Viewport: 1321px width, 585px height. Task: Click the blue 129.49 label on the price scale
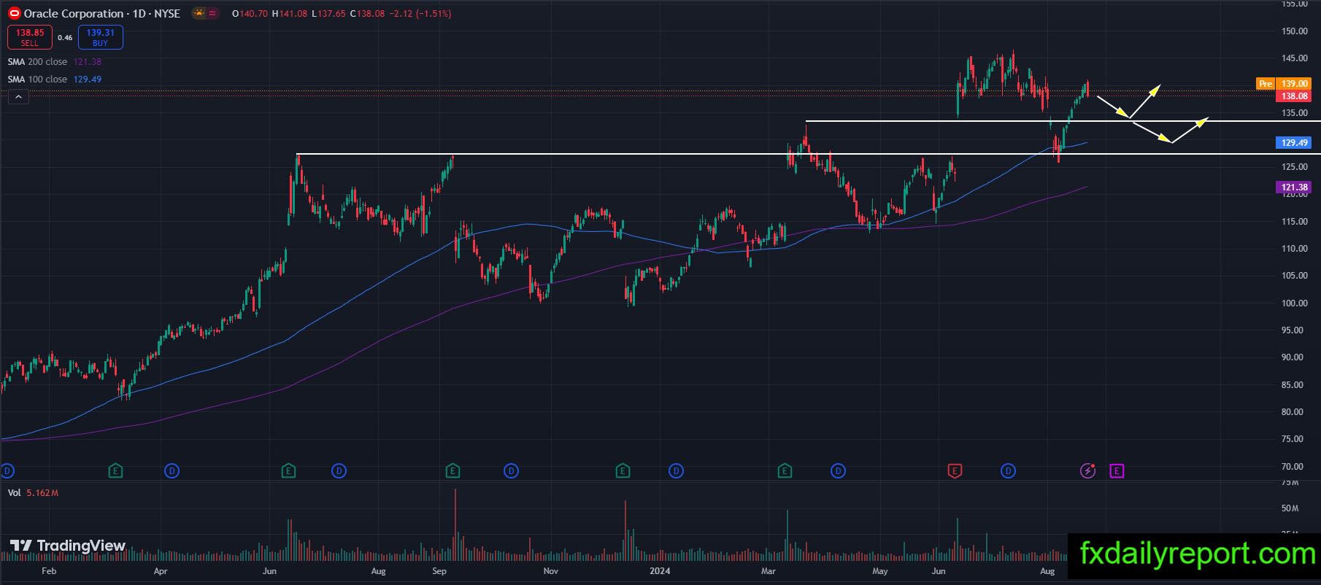[1294, 142]
